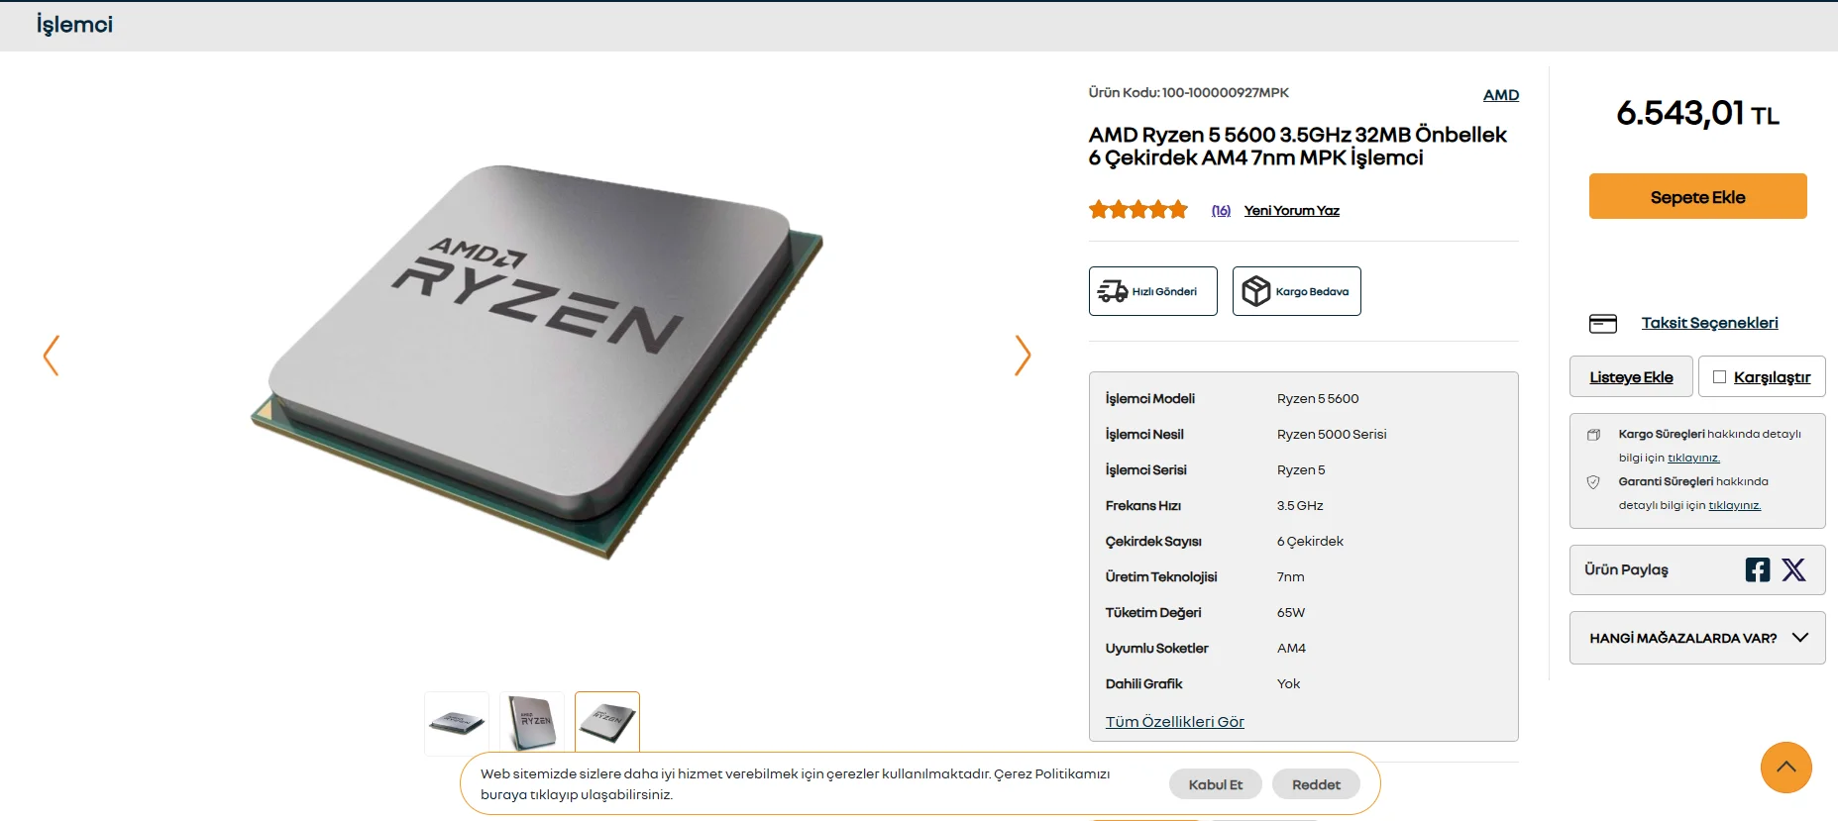Click the Facebook share icon
This screenshot has height=821, width=1838.
1758,569
